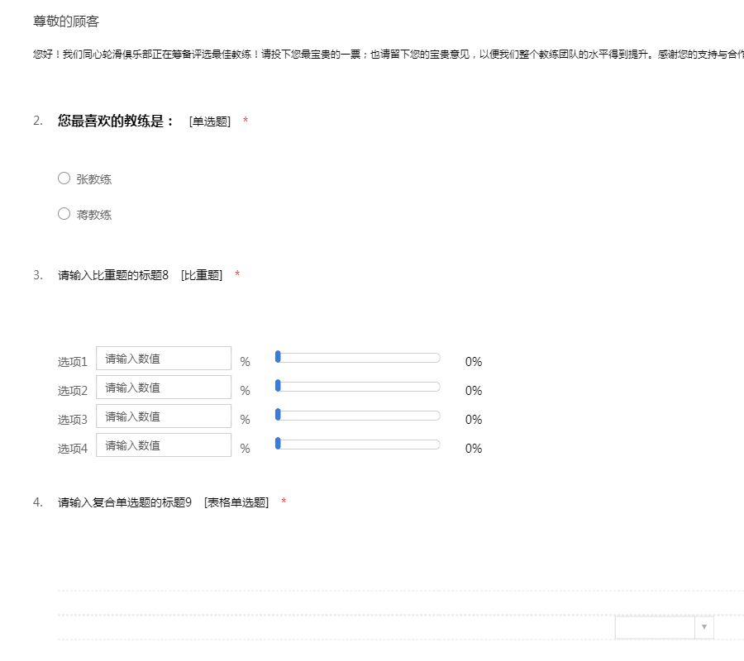Focus the 选项2 value input box

(x=164, y=388)
